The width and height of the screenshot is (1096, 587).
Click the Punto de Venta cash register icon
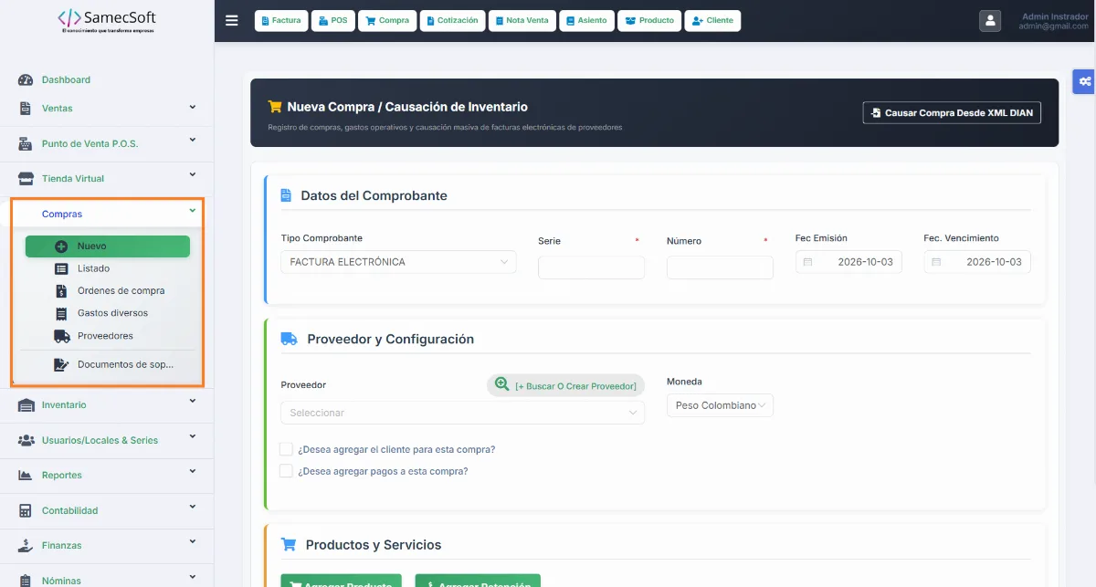click(26, 144)
